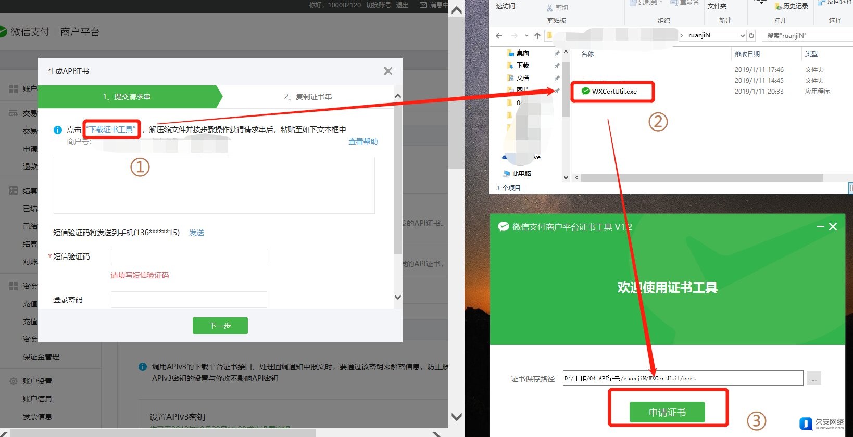Open Explorer recent locations dropdown
This screenshot has height=437, width=853.
526,36
